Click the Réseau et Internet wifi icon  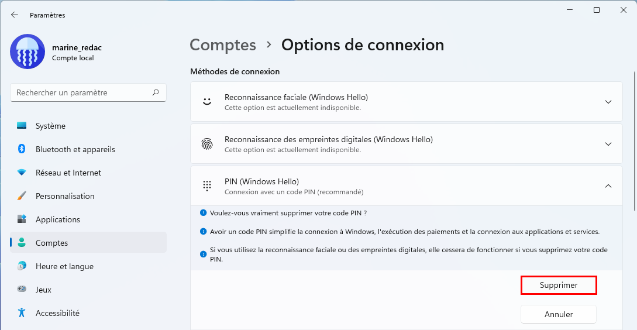[x=22, y=173]
